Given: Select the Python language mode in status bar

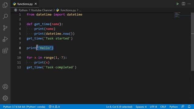Looking at the screenshot, I should (x=173, y=107).
